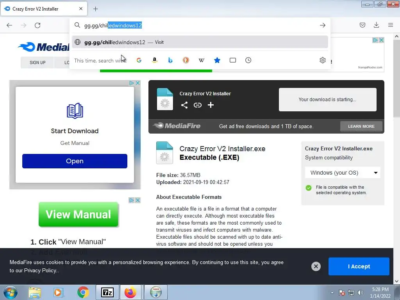Close the top banner ad
Screen dimensions: 400x300
tap(381, 40)
